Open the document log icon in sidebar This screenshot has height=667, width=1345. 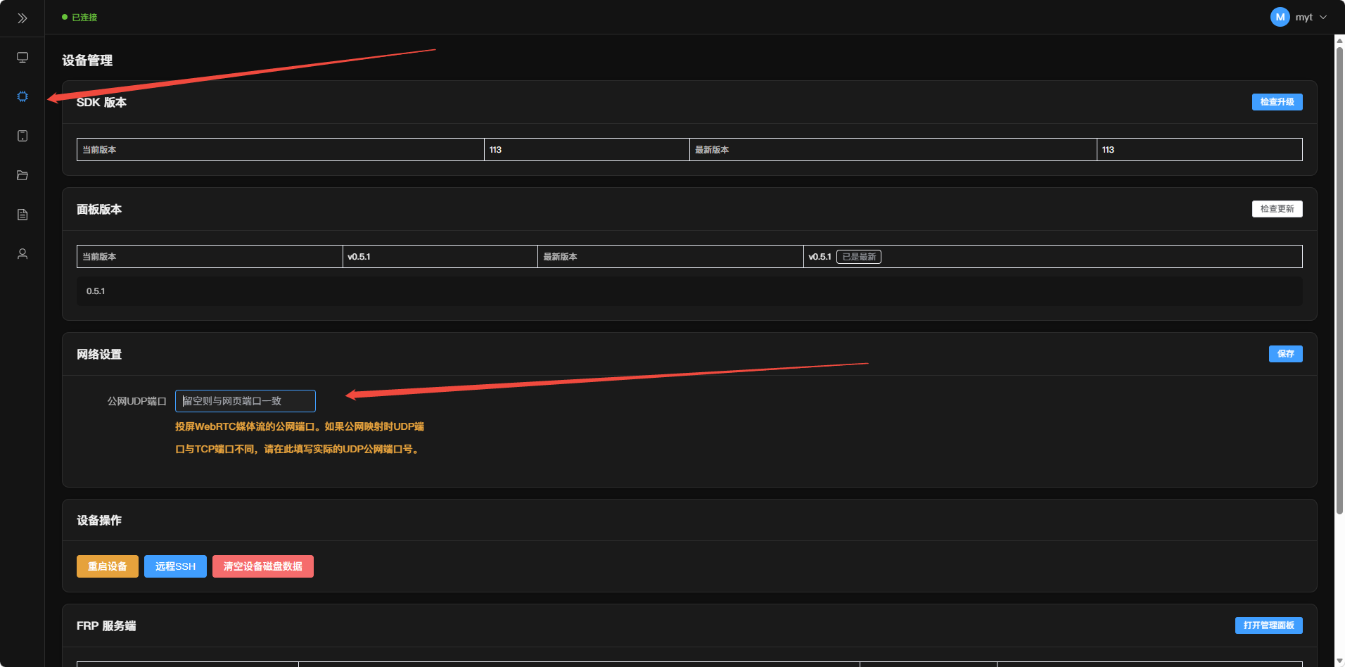click(23, 215)
